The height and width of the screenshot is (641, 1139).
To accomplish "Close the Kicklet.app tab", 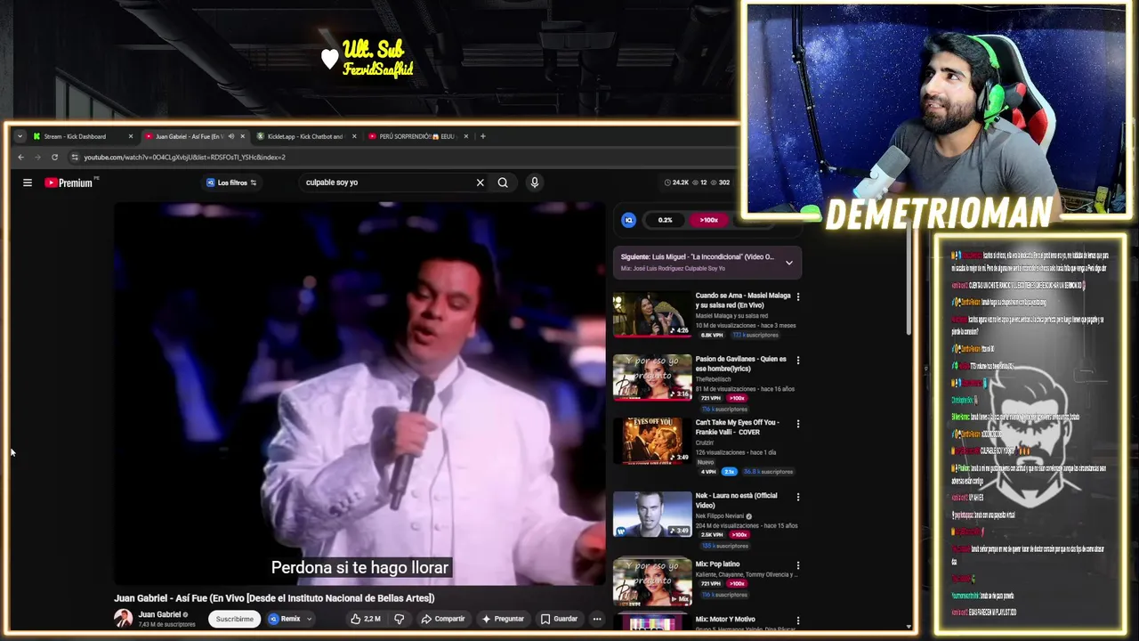I will (x=354, y=136).
